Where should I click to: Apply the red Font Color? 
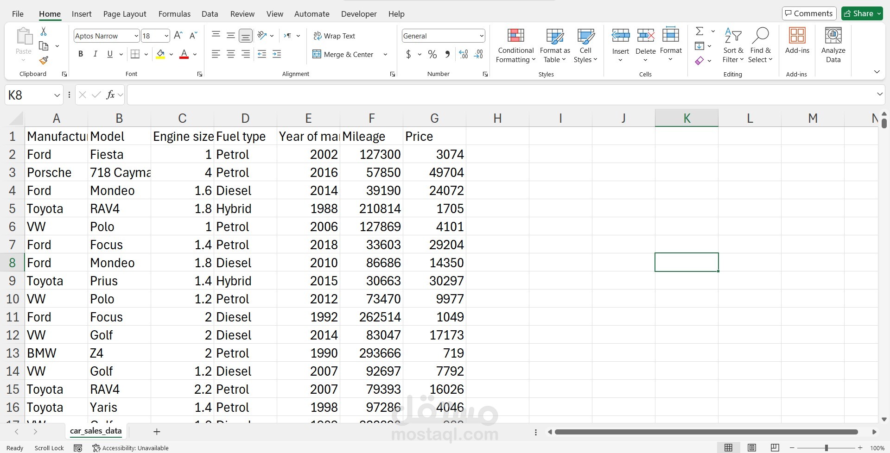pyautogui.click(x=184, y=54)
